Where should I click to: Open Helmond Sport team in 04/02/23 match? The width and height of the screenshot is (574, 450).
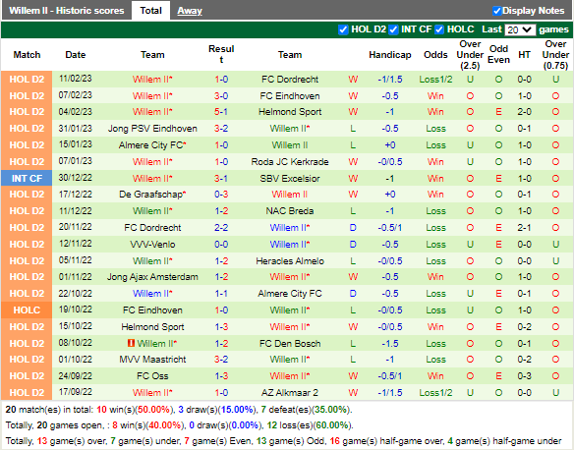point(290,112)
